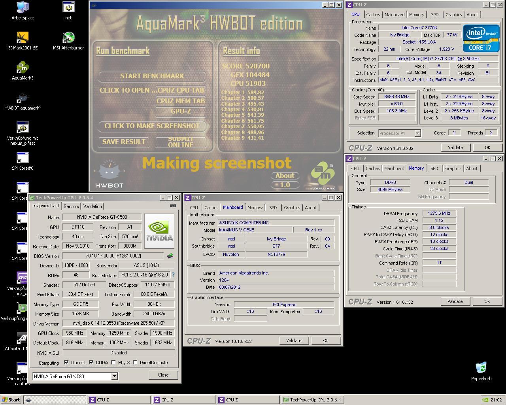Launch 3DMark2001 SE shortcut
This screenshot has height=405, width=506.
click(23, 40)
